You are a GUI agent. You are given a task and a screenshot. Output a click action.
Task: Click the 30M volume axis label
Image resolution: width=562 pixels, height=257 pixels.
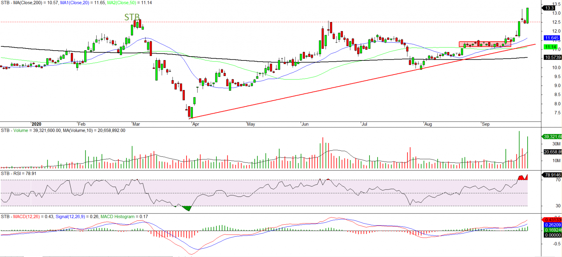coord(556,144)
